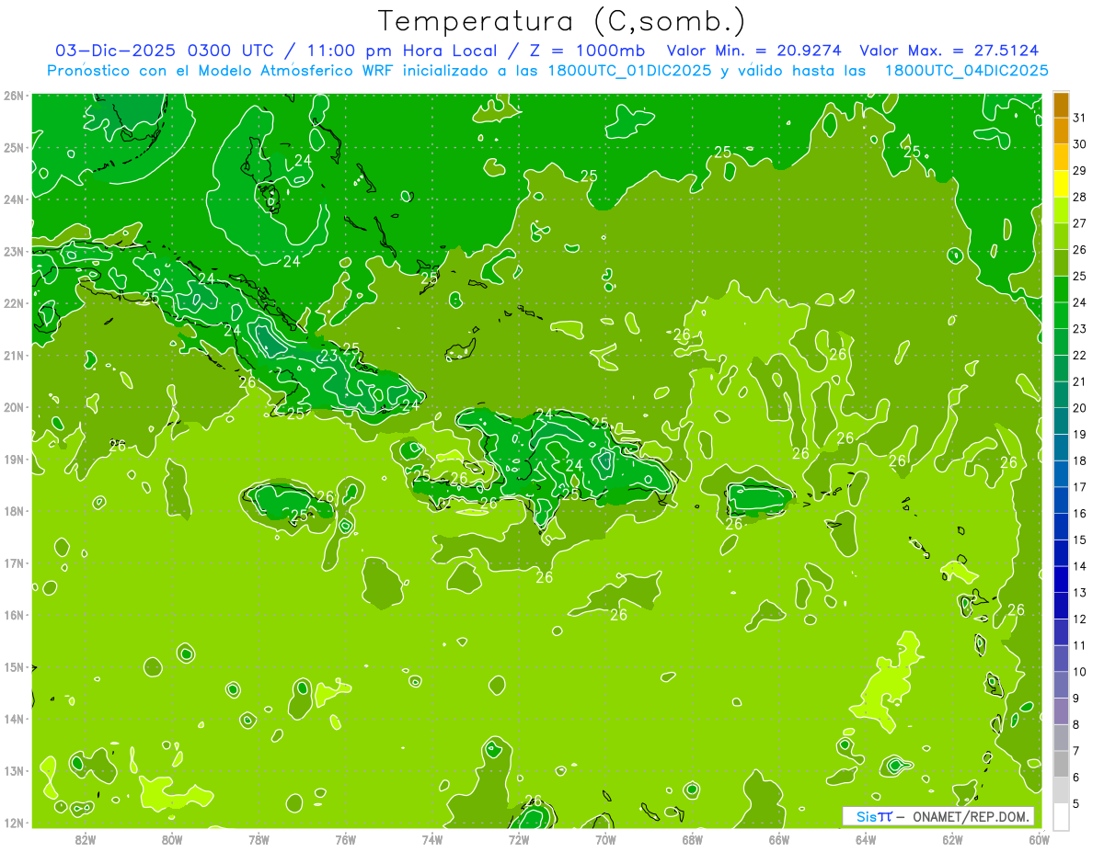This screenshot has height=852, width=1104.
Task: Click the color scale's 31 label
Action: coord(1079,118)
